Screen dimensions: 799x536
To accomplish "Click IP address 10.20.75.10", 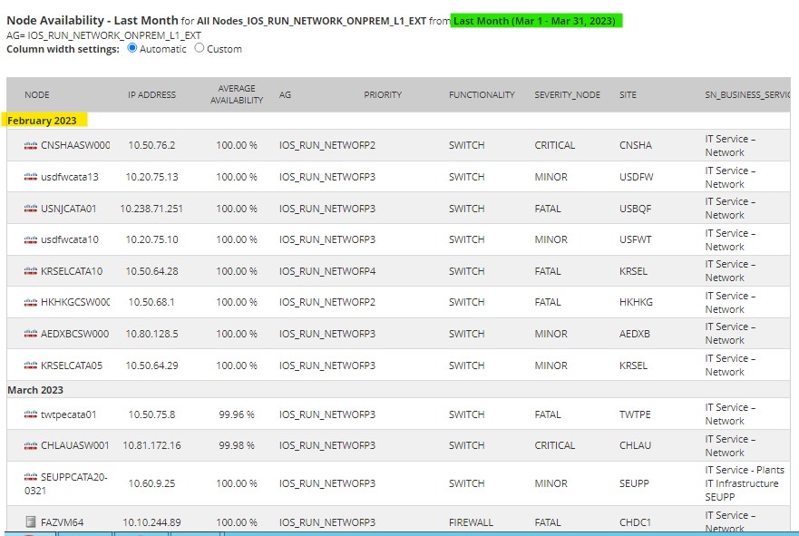I will point(151,239).
